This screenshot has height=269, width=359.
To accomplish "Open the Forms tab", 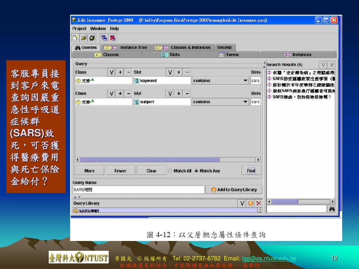I will click(x=229, y=55).
